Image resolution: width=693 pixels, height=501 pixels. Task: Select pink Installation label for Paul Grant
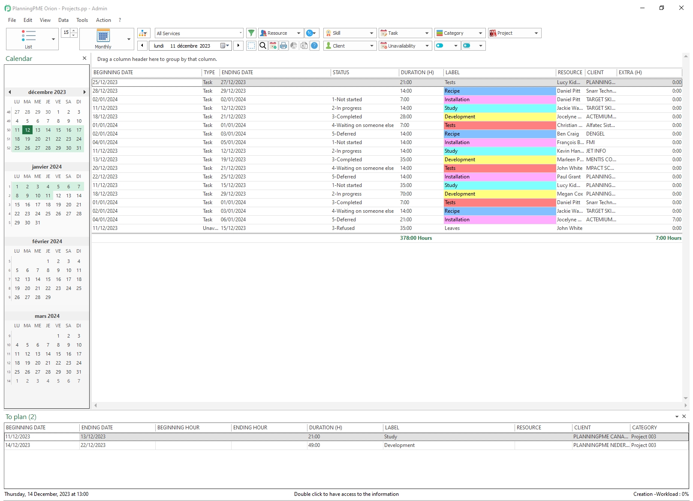(500, 177)
